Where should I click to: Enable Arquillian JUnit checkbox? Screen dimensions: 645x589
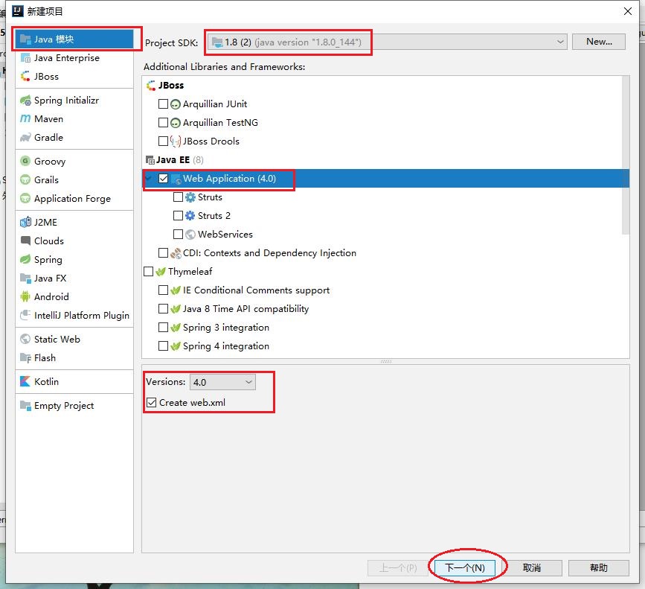click(164, 104)
